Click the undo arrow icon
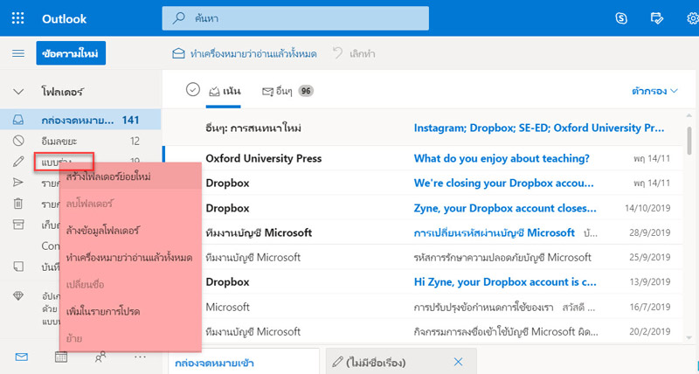Viewport: 699px width, 374px height. point(338,53)
